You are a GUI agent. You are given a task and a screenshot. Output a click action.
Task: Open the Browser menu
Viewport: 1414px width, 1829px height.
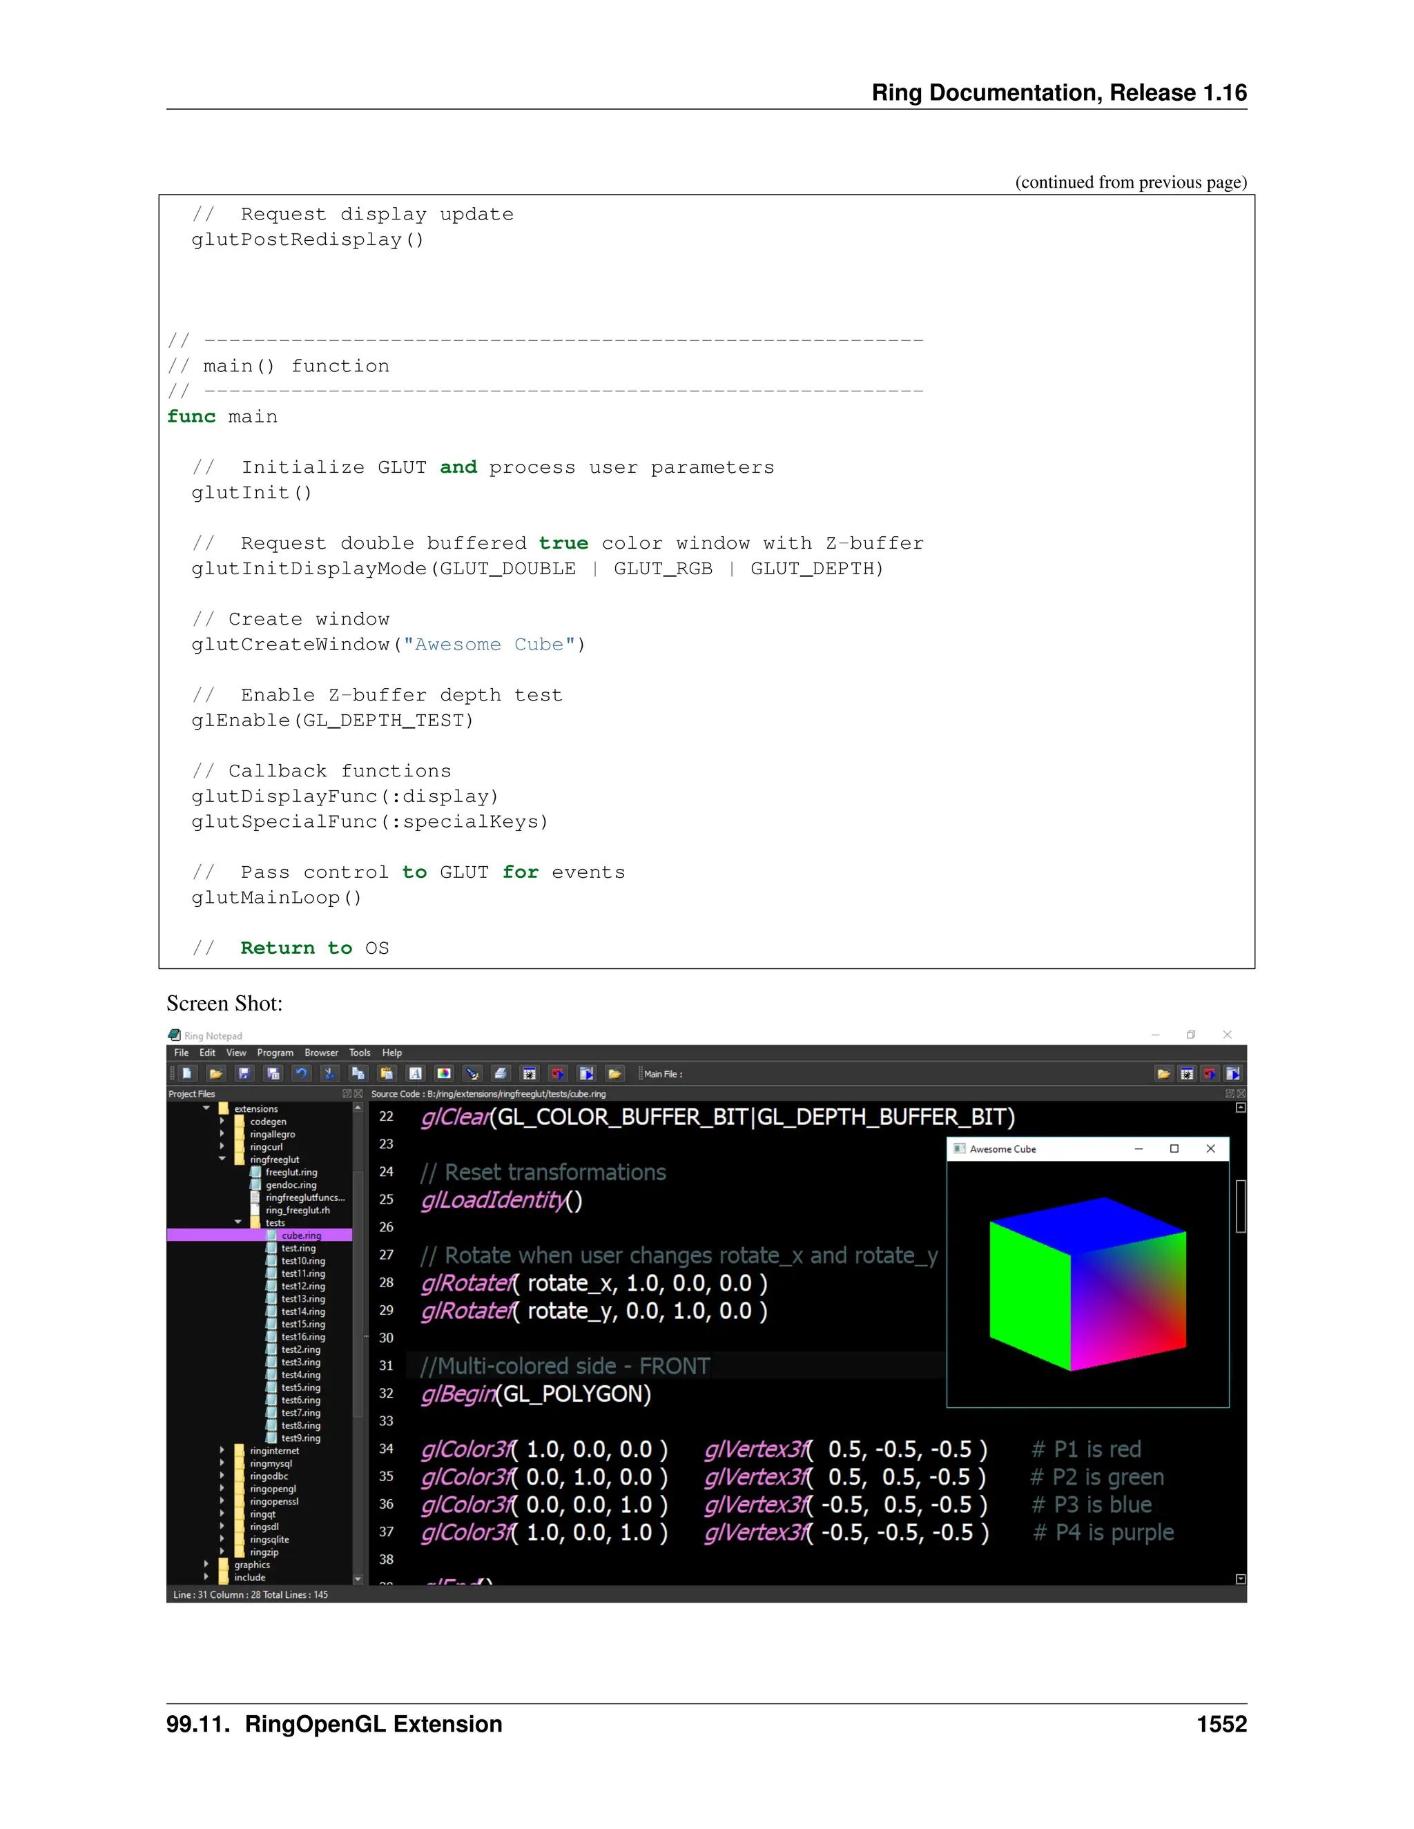click(321, 1053)
